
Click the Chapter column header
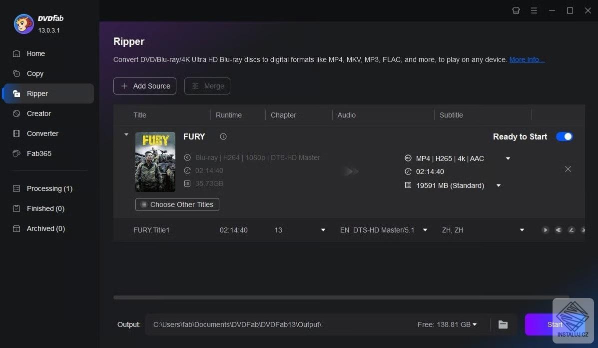283,115
